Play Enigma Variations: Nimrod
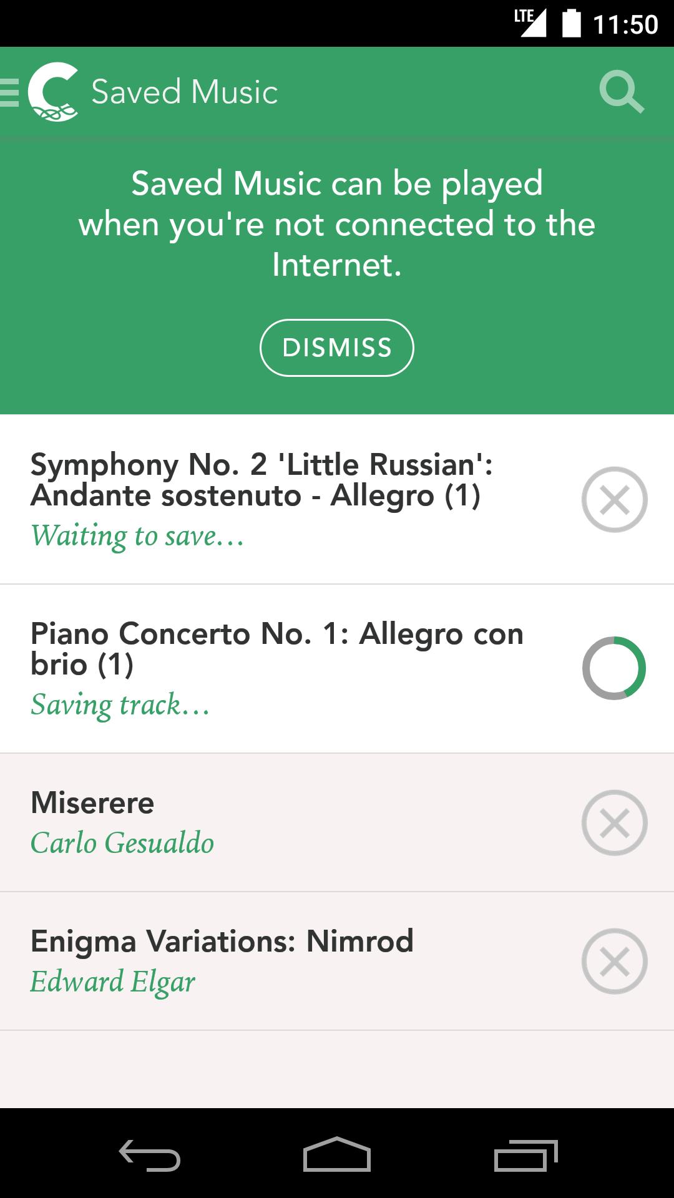Image resolution: width=674 pixels, height=1198 pixels. click(x=222, y=941)
